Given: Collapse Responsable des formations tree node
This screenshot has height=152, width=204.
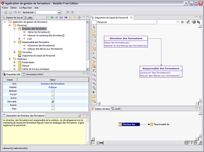Looking at the screenshot, I should [x=15, y=42].
